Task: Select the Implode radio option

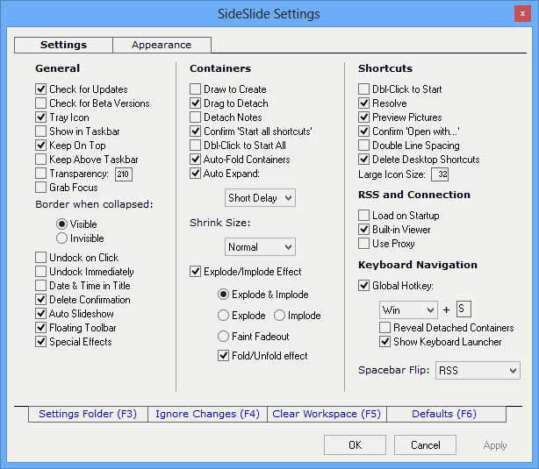Action: coord(280,316)
